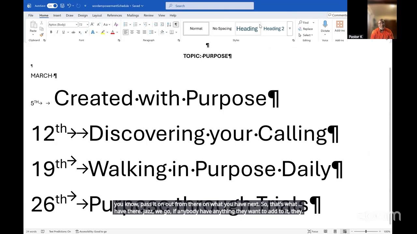The width and height of the screenshot is (417, 234).
Task: Switch to Print Layout view in status bar
Action: click(335, 231)
